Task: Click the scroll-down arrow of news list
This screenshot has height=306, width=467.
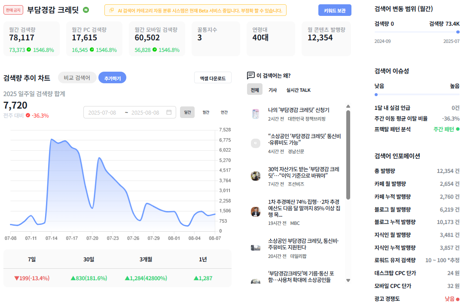Action: (348, 280)
